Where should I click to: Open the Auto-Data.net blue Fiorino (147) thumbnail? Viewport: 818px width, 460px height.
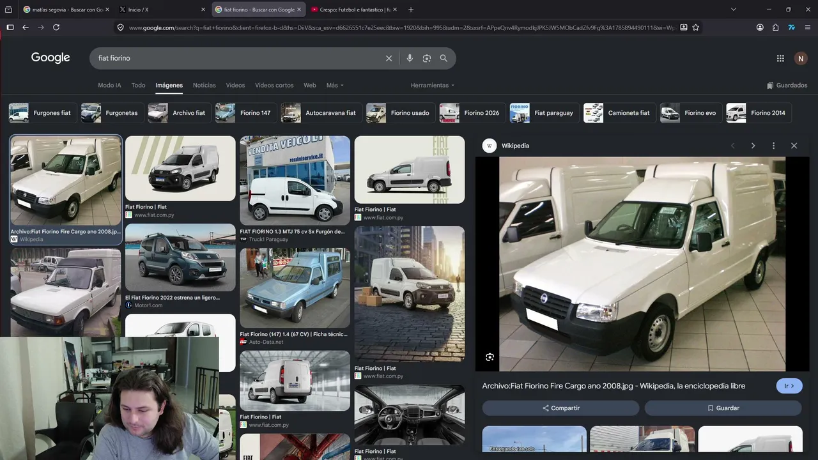pos(295,288)
